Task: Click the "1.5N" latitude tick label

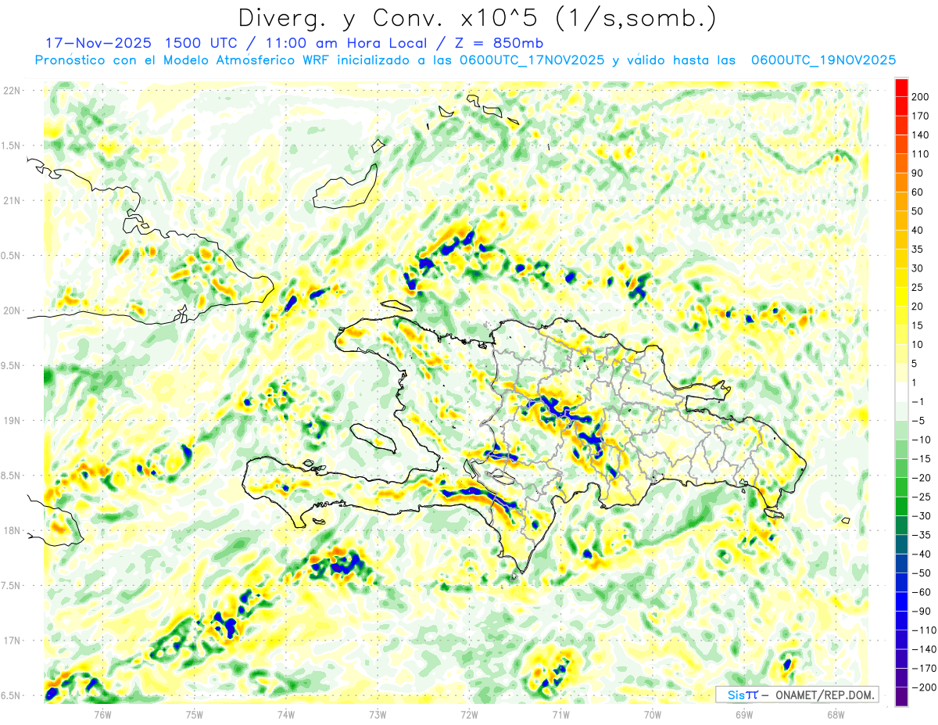Action: pyautogui.click(x=12, y=145)
